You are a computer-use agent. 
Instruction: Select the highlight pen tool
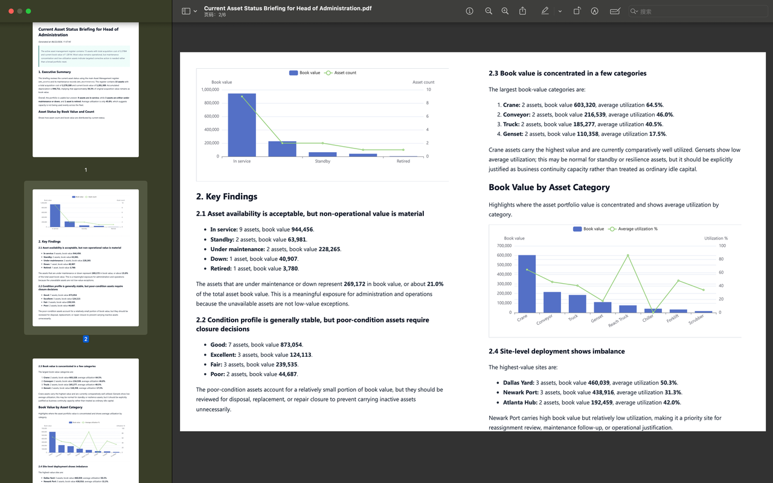point(545,11)
